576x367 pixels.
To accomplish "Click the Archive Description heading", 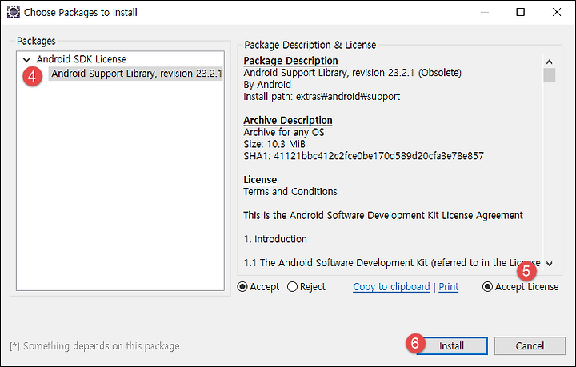I will pos(288,120).
